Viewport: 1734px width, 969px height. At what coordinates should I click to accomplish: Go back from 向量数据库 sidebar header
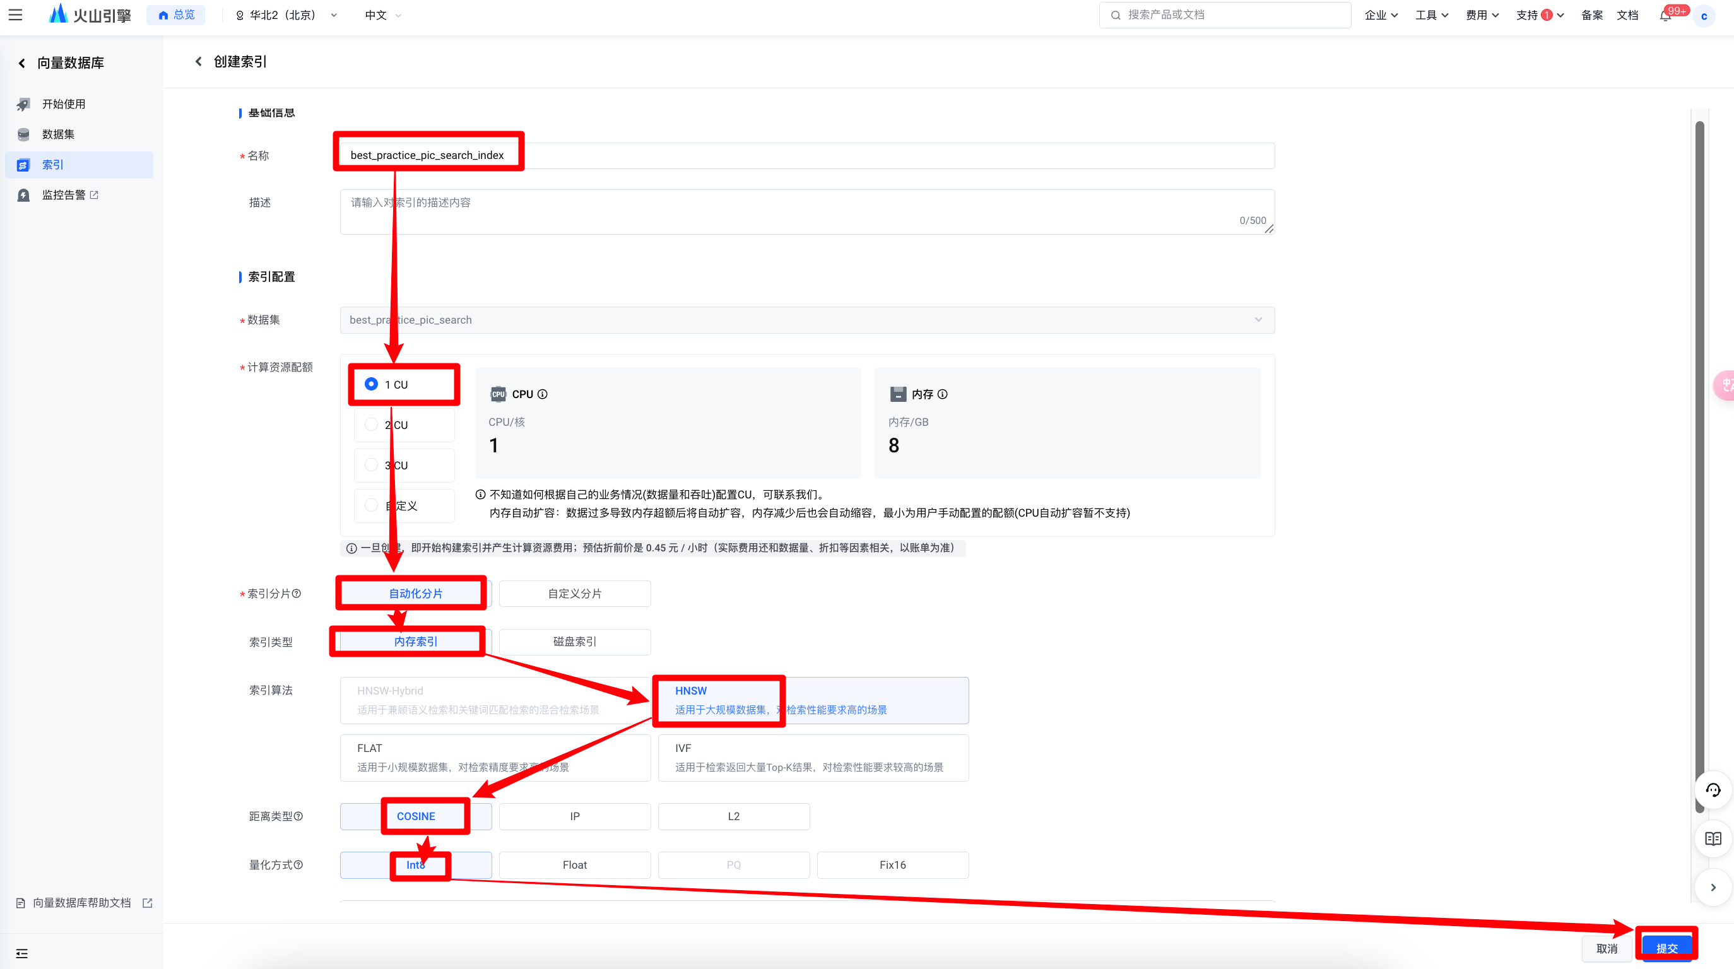pyautogui.click(x=21, y=62)
